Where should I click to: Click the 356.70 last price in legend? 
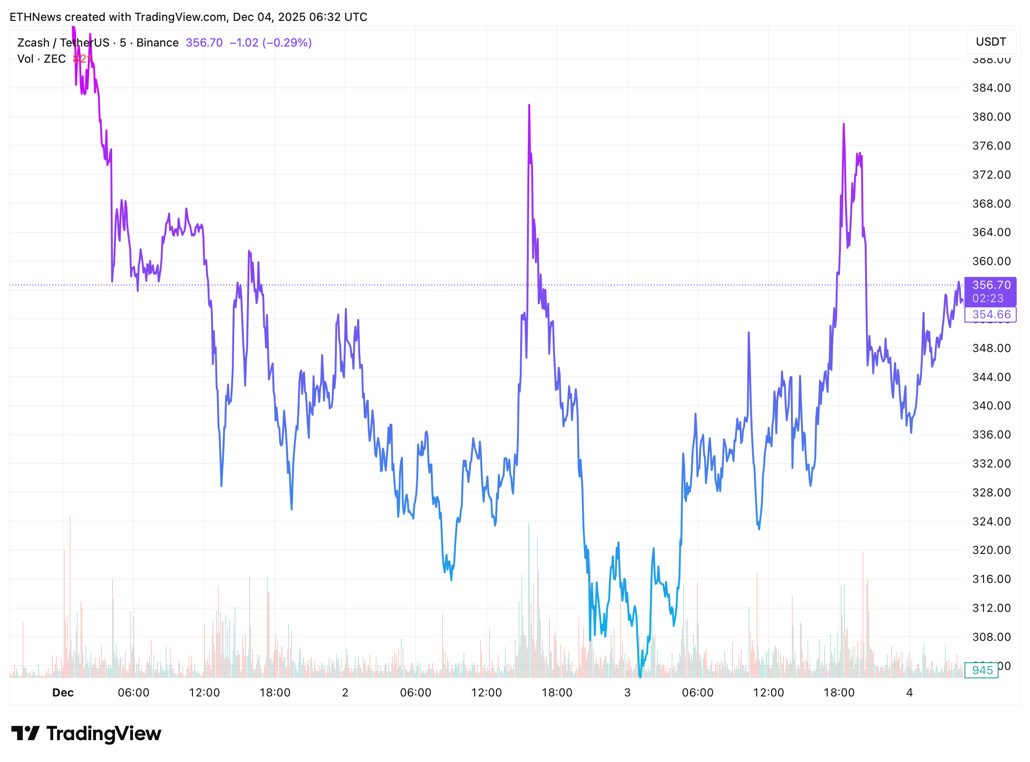coord(204,43)
